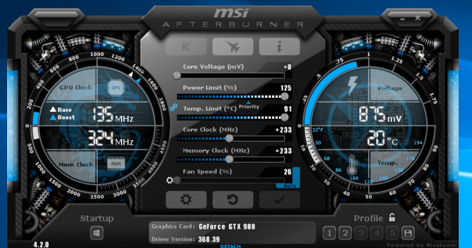Close the Afterburner window
Image resolution: width=472 pixels, height=248 pixels.
pyautogui.click(x=418, y=18)
